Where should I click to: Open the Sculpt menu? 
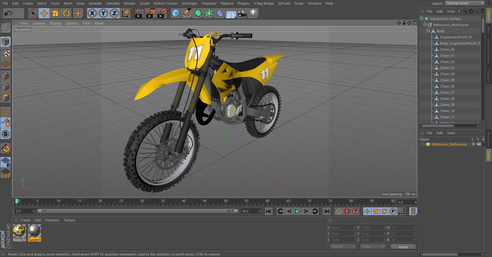pos(145,3)
